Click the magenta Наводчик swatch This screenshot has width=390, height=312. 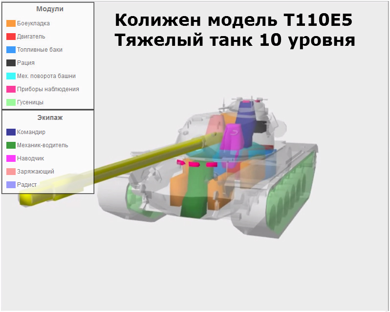pyautogui.click(x=11, y=158)
